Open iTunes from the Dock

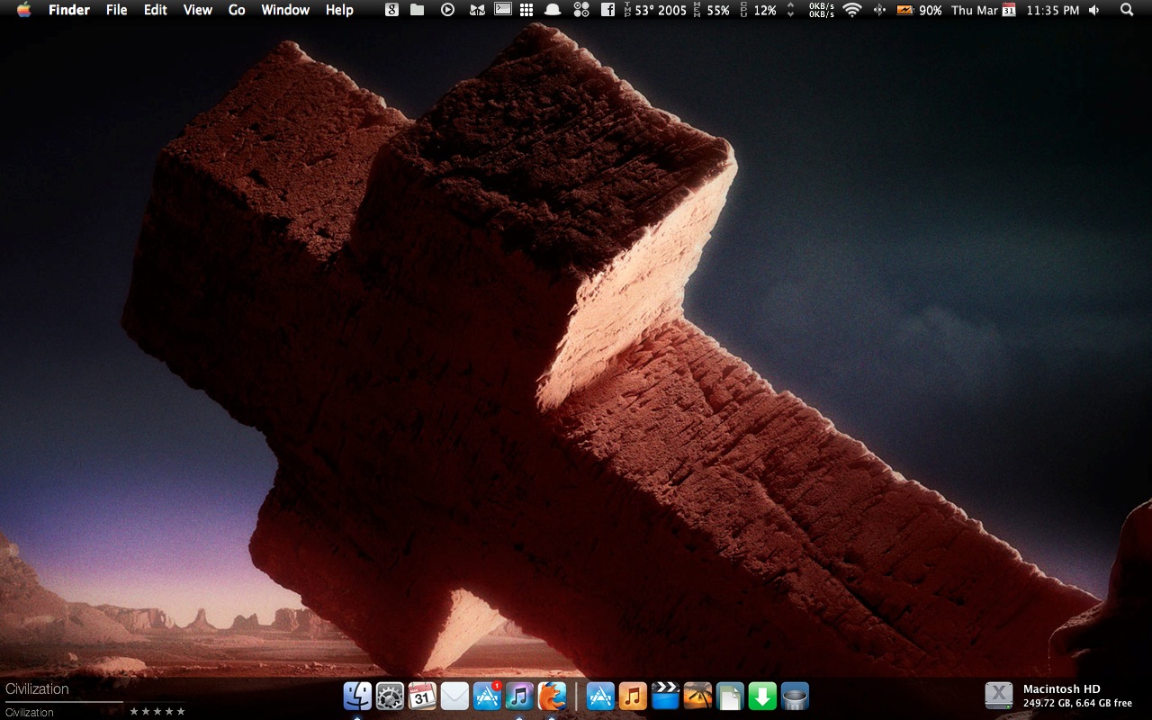(x=519, y=696)
